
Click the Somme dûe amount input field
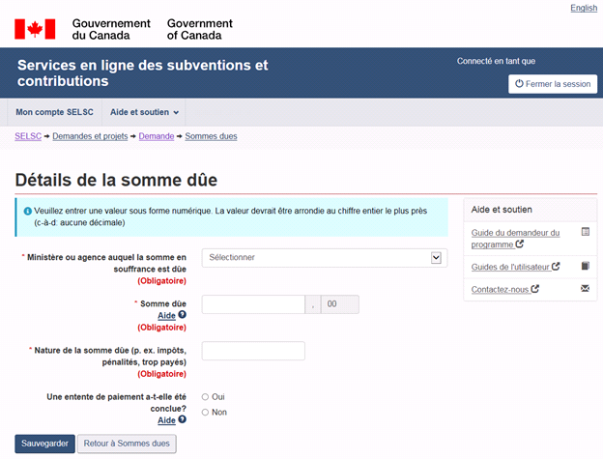(253, 304)
